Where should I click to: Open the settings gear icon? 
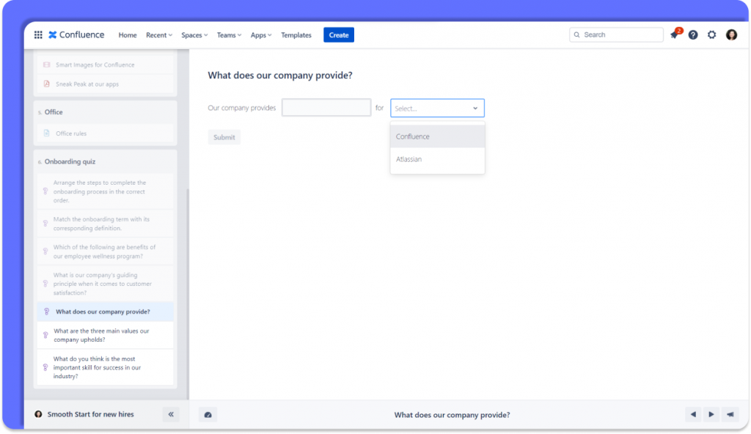711,35
